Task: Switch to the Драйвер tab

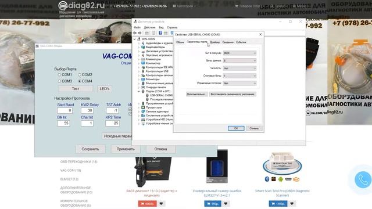Action: click(214, 42)
